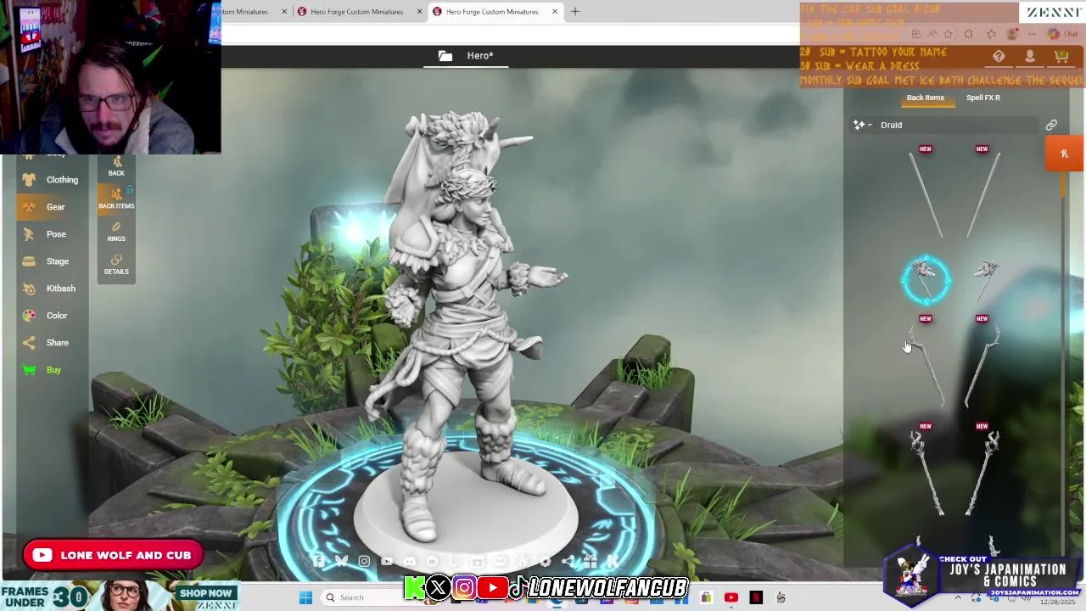
Task: Choose the right NEW curved staff, third row
Action: (982, 363)
